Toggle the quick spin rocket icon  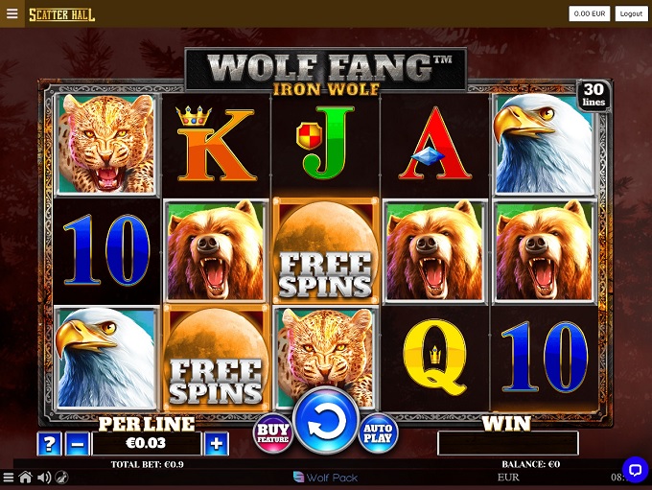point(62,478)
